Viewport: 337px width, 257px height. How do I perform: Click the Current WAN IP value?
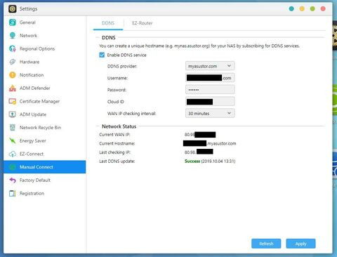tap(200, 135)
